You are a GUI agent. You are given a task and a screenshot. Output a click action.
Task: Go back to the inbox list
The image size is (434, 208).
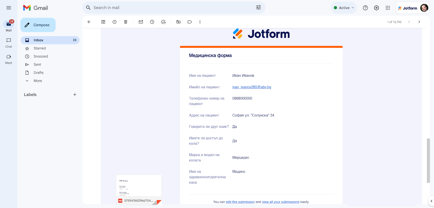(89, 22)
